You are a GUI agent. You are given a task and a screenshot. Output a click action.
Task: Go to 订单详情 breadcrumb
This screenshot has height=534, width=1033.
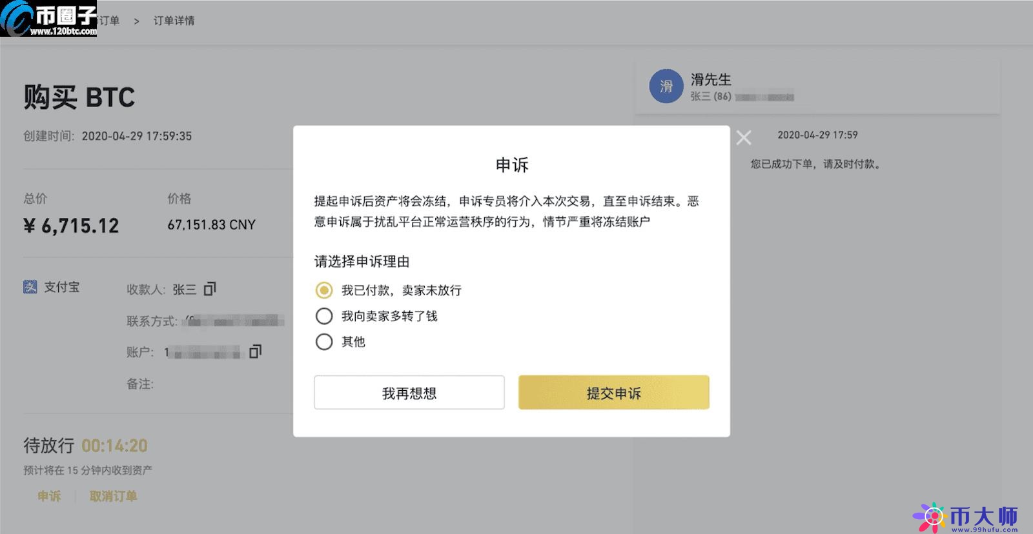click(174, 21)
